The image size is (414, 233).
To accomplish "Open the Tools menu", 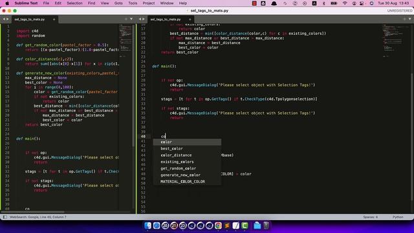I will pos(133,3).
